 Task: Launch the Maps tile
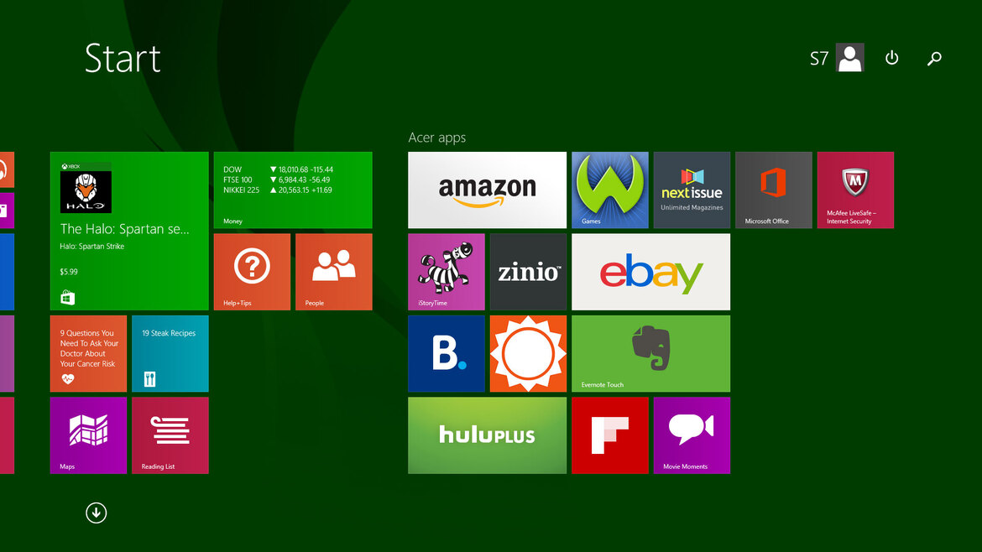(88, 435)
